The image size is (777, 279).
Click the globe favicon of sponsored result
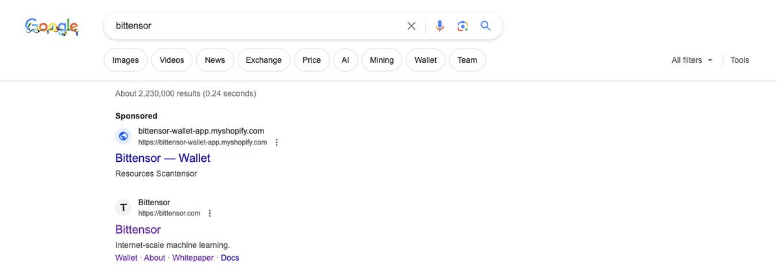pyautogui.click(x=124, y=136)
